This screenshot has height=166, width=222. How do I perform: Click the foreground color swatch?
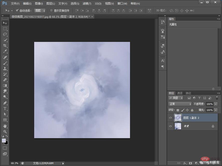(x=4, y=140)
